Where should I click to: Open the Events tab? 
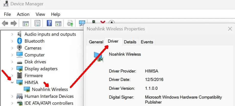pyautogui.click(x=147, y=42)
